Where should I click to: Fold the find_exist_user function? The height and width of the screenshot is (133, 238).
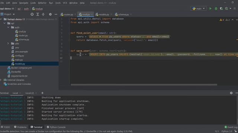tap(70, 33)
